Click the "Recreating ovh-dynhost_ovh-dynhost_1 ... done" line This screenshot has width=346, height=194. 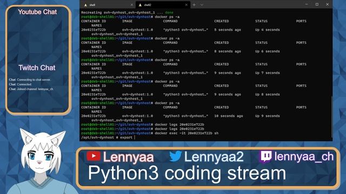pos(128,12)
